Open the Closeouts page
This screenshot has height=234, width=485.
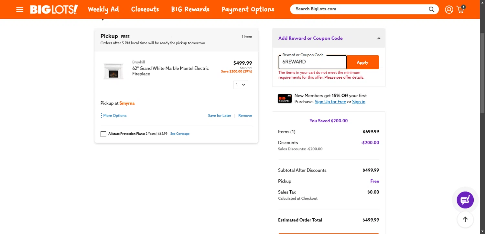(x=145, y=9)
